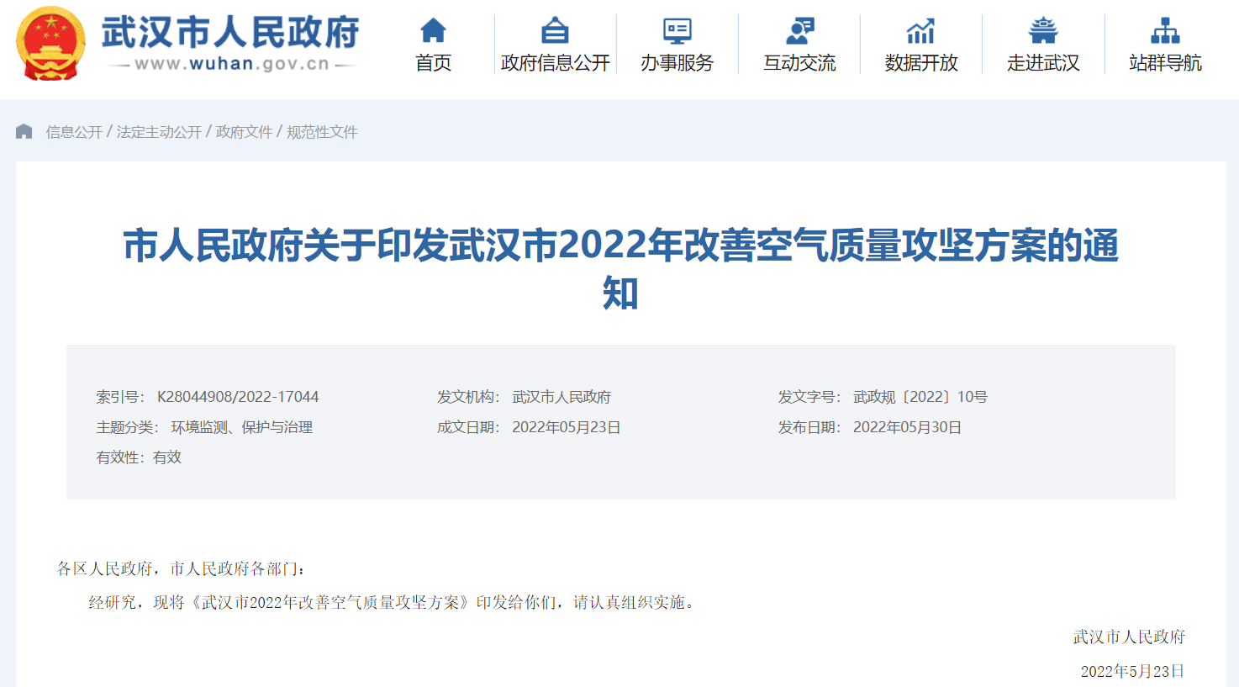Open the 数据开放 menu label

921,63
